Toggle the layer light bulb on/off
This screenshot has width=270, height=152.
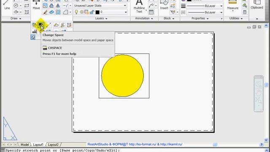pos(76,12)
